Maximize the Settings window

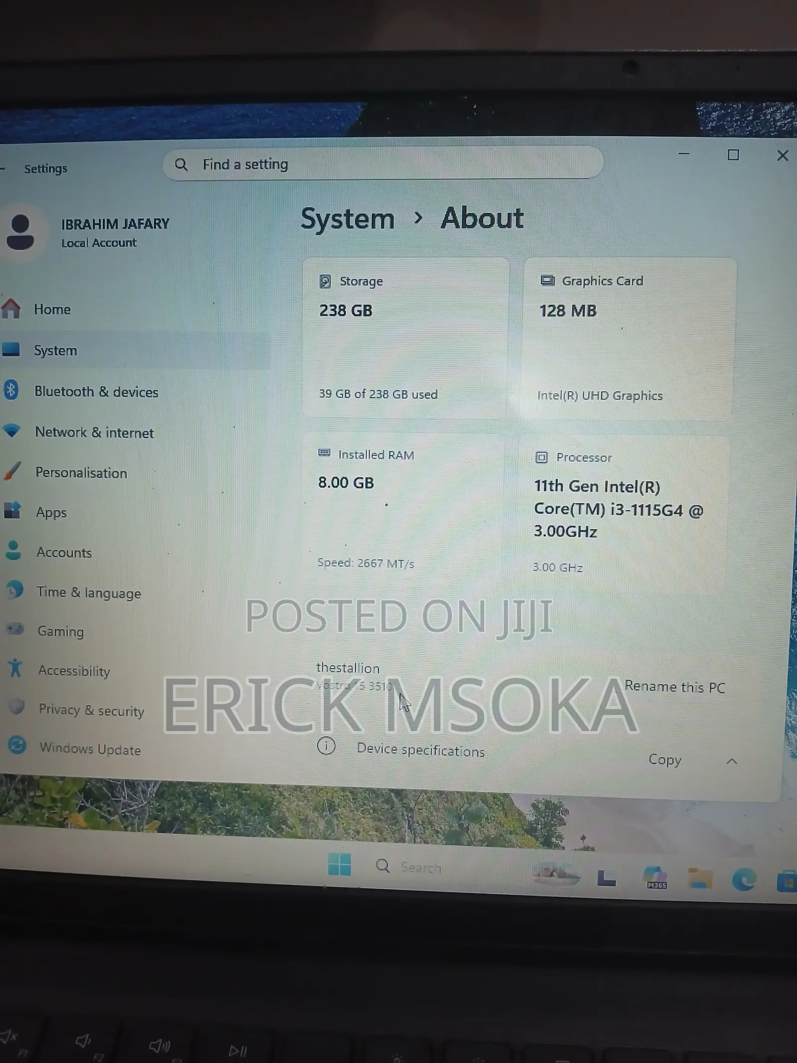click(x=733, y=155)
